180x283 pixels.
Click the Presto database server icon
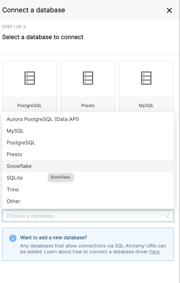pyautogui.click(x=88, y=78)
